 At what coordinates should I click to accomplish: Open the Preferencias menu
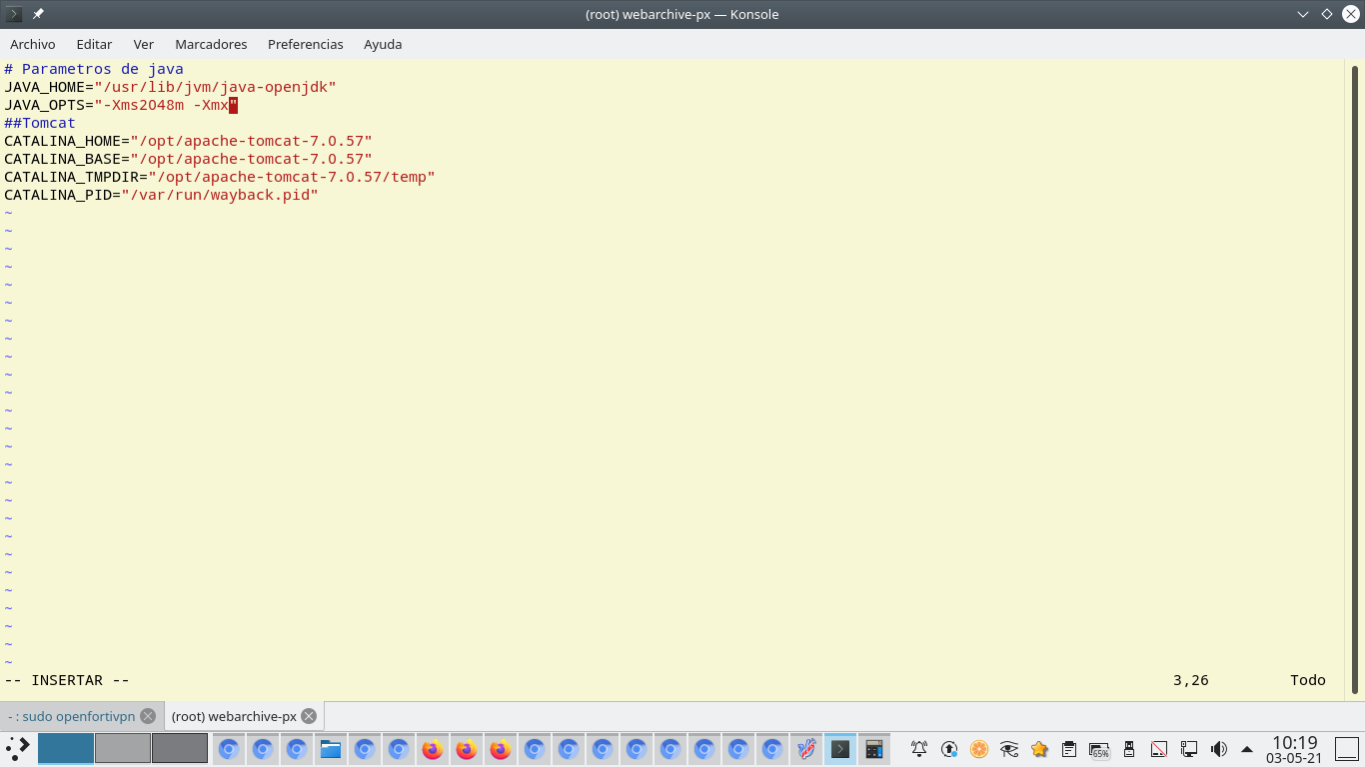(x=305, y=44)
